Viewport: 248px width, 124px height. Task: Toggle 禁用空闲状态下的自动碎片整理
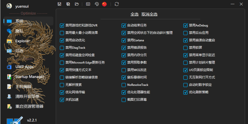123,33
